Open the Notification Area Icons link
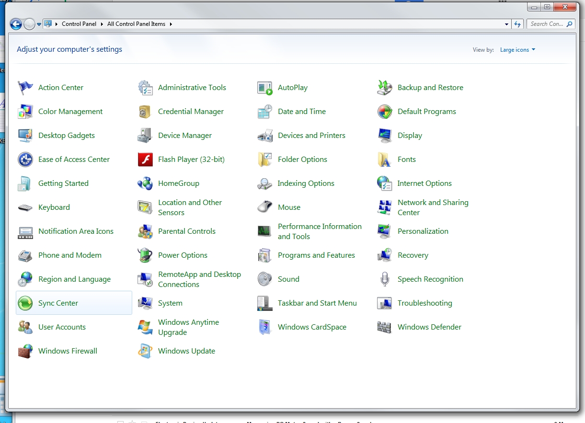 tap(76, 231)
